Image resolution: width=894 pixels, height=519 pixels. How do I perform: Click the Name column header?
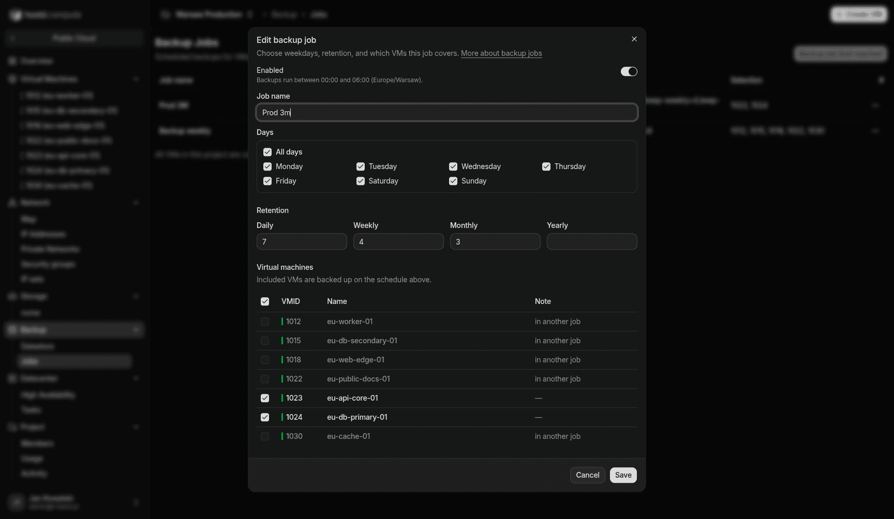tap(337, 301)
